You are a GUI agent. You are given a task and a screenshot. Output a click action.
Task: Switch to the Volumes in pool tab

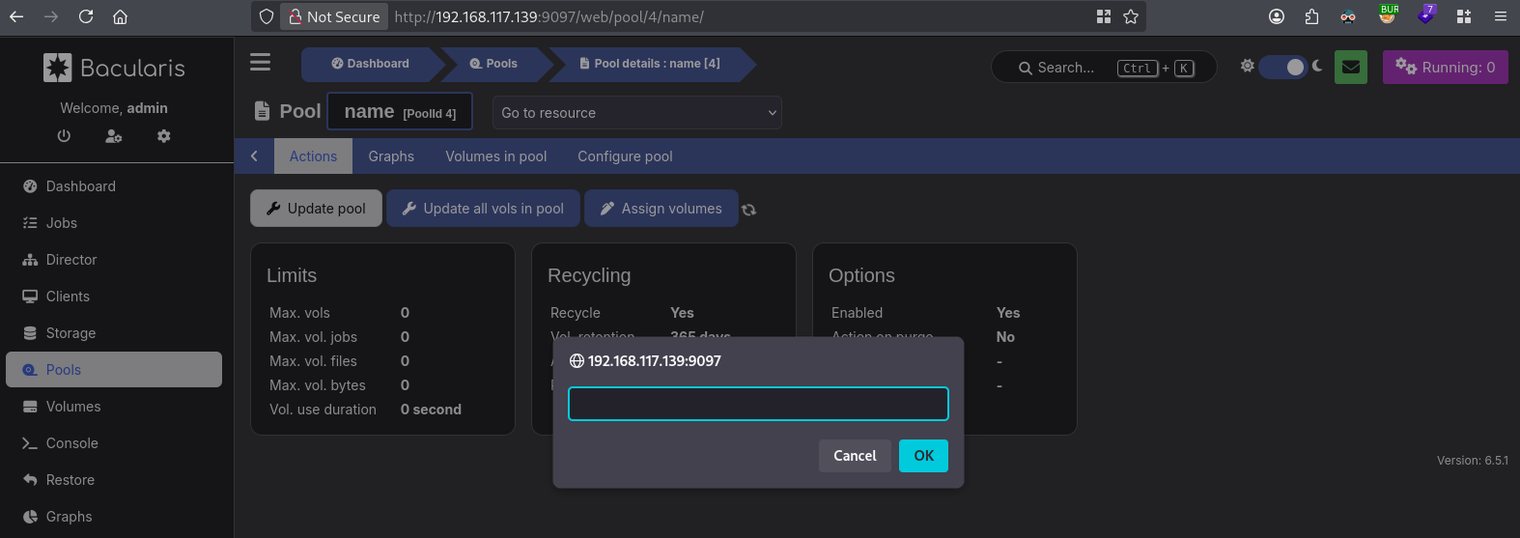click(496, 156)
